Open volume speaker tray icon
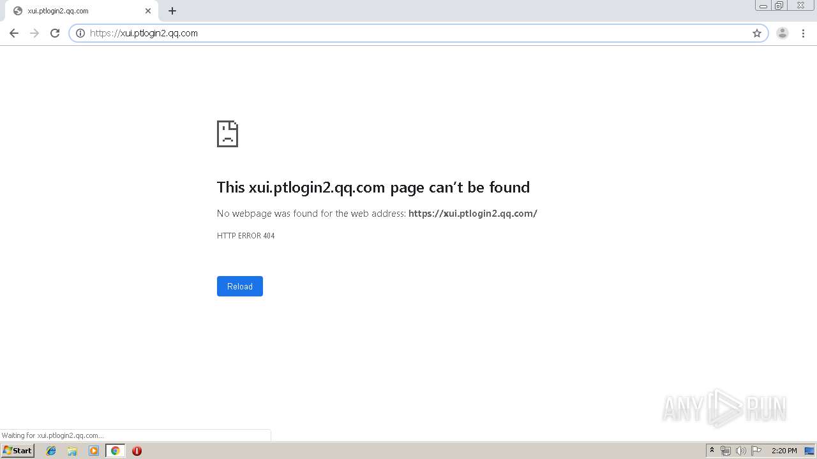Screen dimensions: 817x459 point(741,451)
